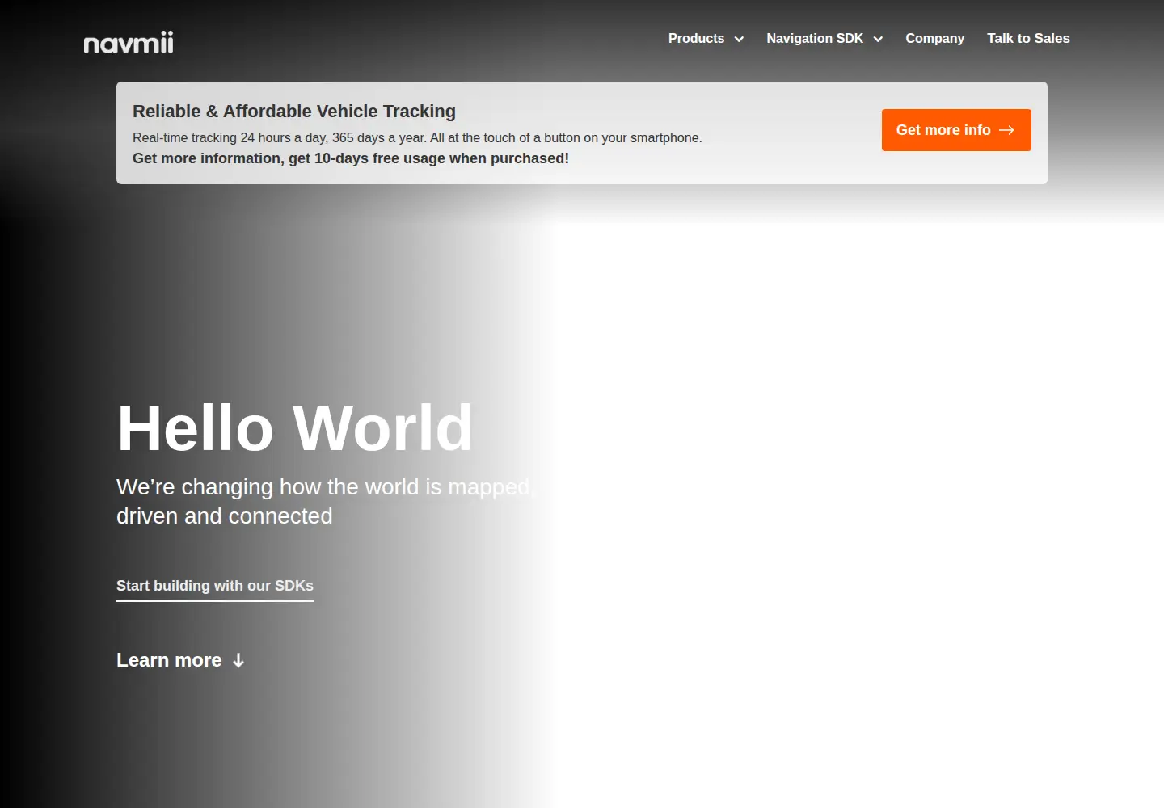This screenshot has width=1164, height=808.
Task: Go to the Company page
Action: click(x=934, y=39)
